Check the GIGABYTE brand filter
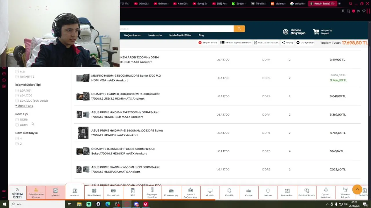Image resolution: width=371 pixels, height=208 pixels. [17, 77]
